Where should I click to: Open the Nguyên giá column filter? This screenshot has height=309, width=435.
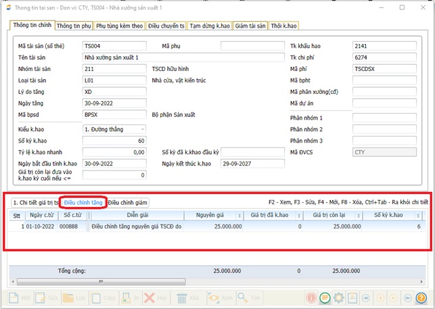pos(239,215)
